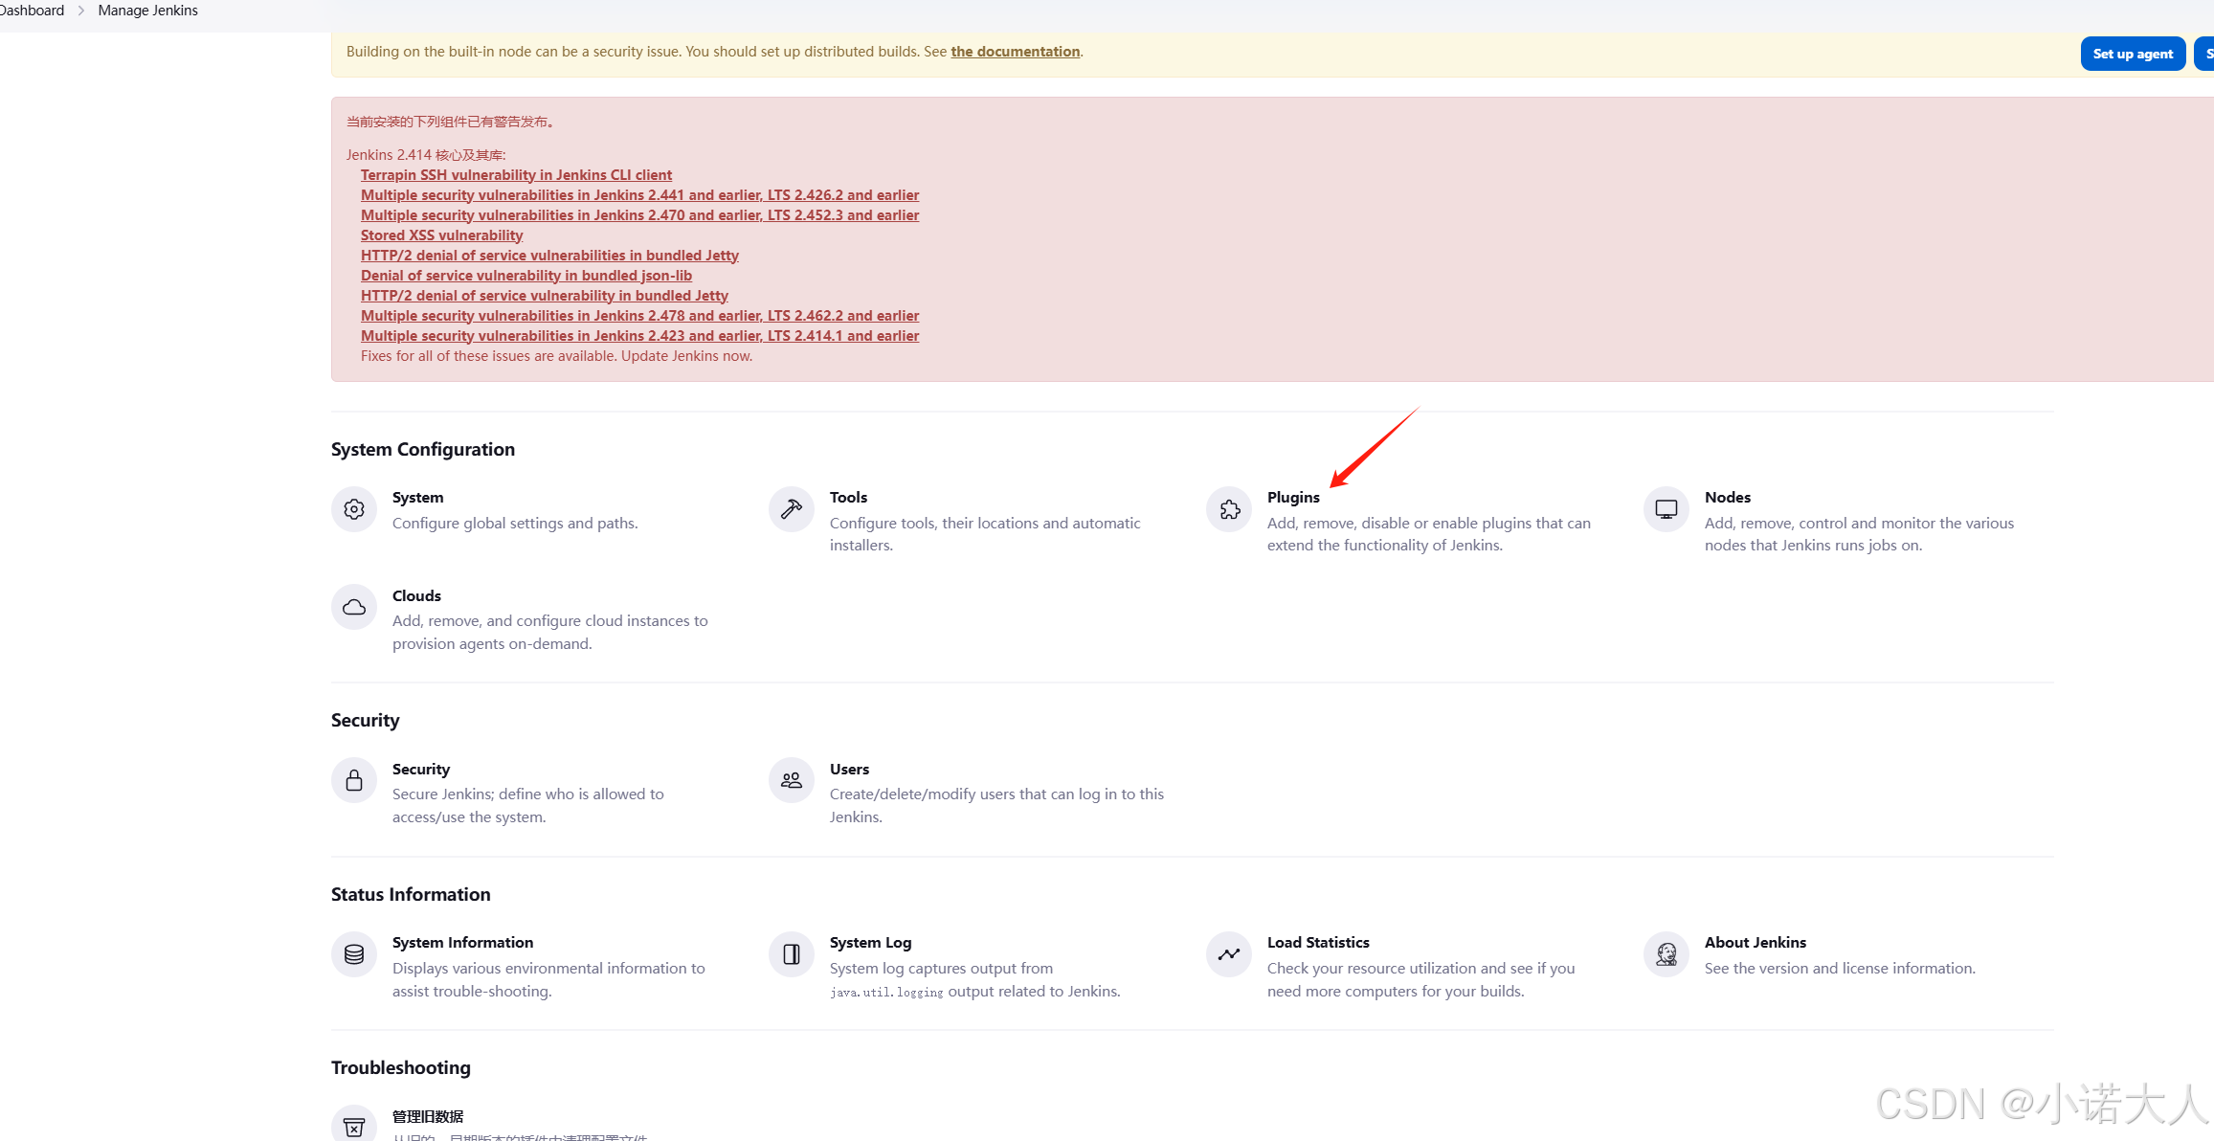Screen dimensions: 2214x1141
Task: Open the Tools configuration link
Action: tap(848, 498)
